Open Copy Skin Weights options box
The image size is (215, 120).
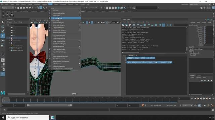coord(80,28)
